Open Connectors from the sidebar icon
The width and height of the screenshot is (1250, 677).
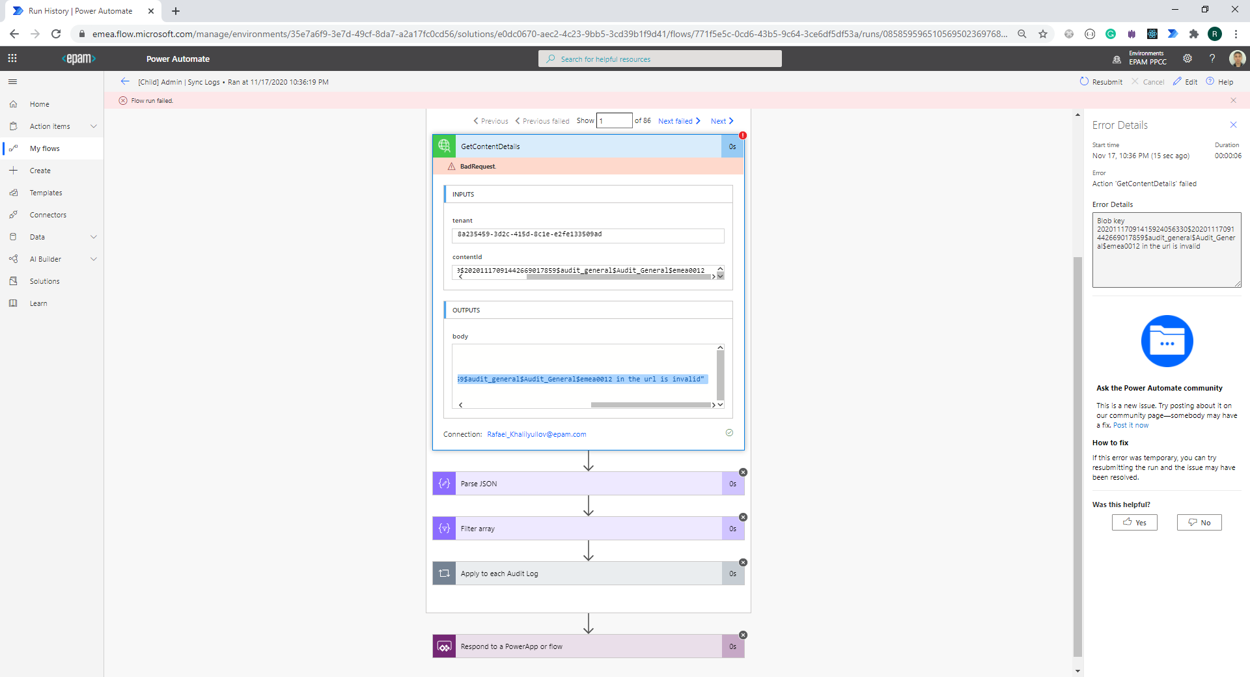point(14,214)
